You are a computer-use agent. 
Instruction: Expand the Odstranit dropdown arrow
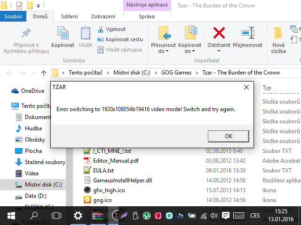pos(219,51)
